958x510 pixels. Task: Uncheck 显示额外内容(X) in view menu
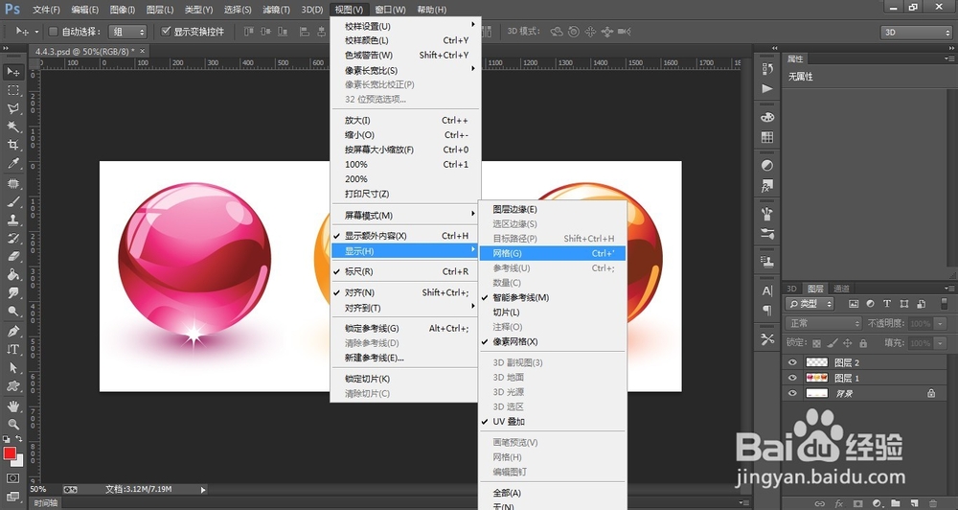click(405, 236)
